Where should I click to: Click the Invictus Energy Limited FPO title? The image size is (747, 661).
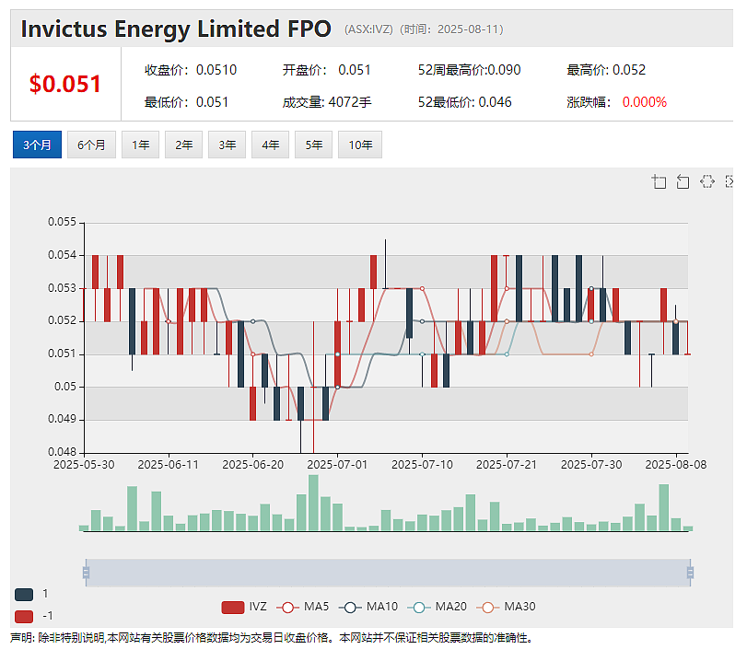176,29
